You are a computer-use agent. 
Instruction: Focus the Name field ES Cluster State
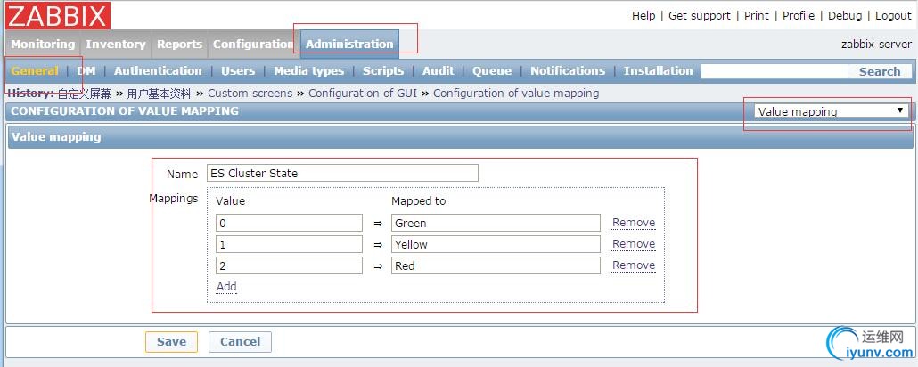click(342, 174)
